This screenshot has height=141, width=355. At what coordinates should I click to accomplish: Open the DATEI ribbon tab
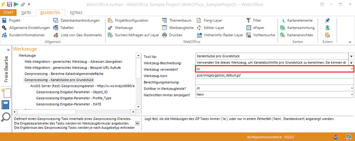pyautogui.click(x=26, y=13)
